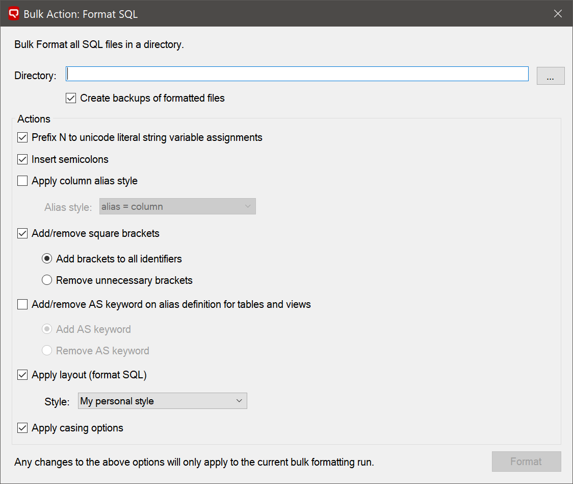Enable Add/remove AS keyword checkbox
573x484 pixels.
point(22,304)
